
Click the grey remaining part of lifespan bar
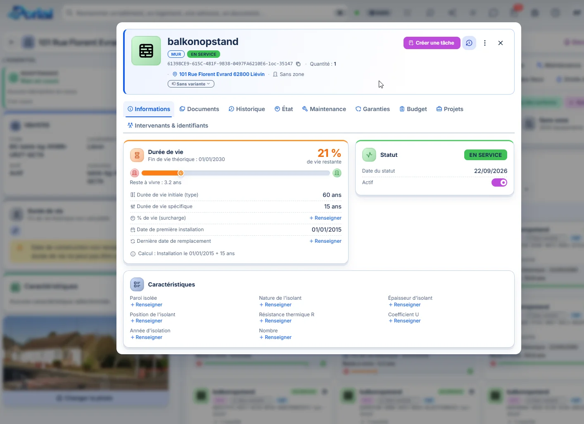click(x=256, y=173)
